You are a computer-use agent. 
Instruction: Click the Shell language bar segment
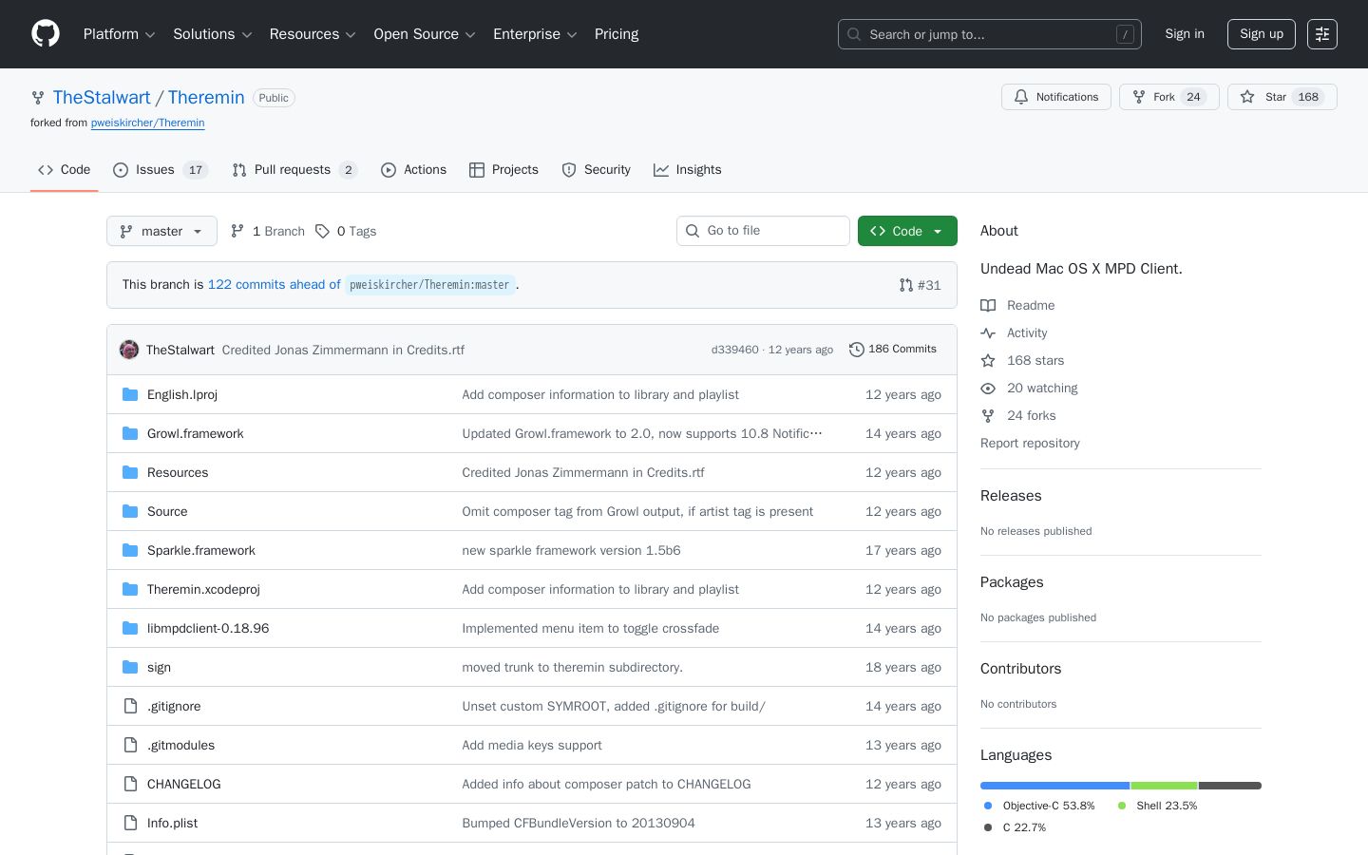coord(1164,786)
